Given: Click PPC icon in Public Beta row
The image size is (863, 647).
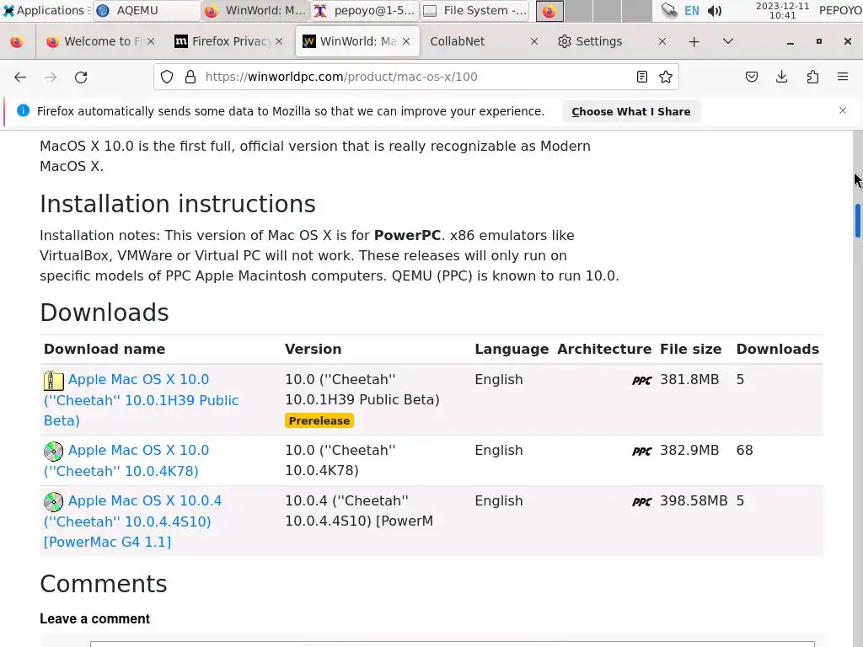Looking at the screenshot, I should pos(641,380).
